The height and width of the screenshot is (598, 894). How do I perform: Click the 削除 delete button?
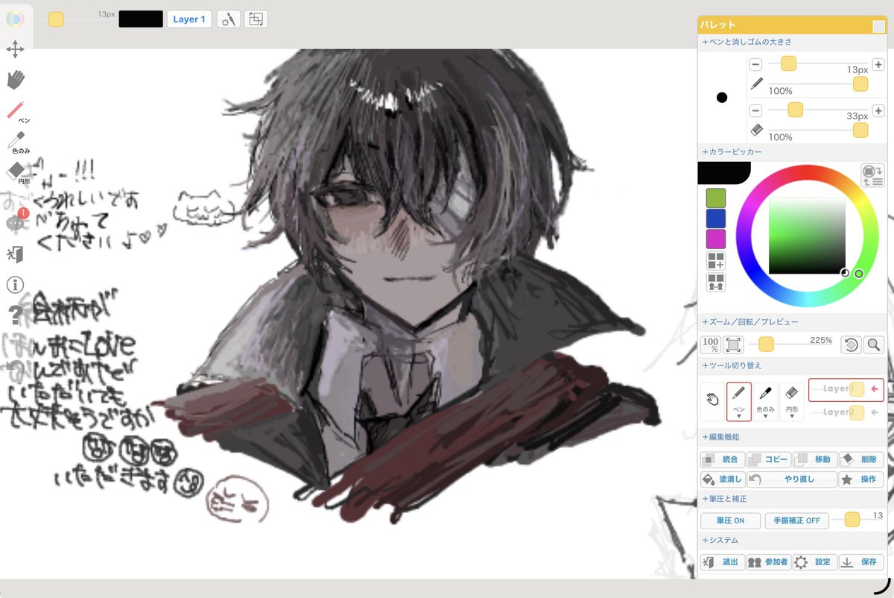[x=861, y=460]
